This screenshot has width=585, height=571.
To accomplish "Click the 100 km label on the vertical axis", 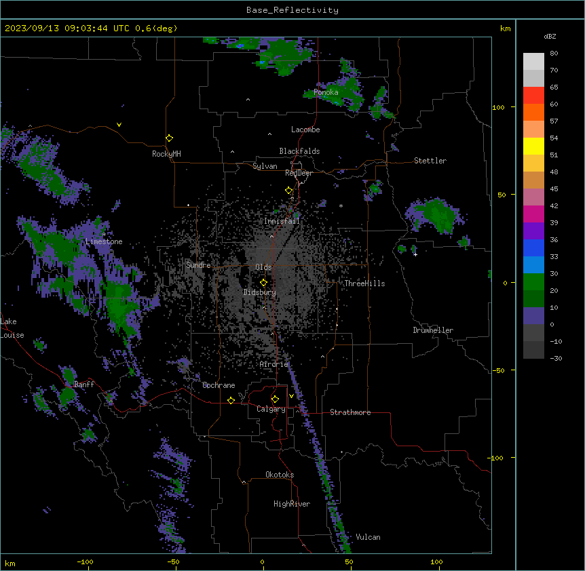I will [x=498, y=107].
